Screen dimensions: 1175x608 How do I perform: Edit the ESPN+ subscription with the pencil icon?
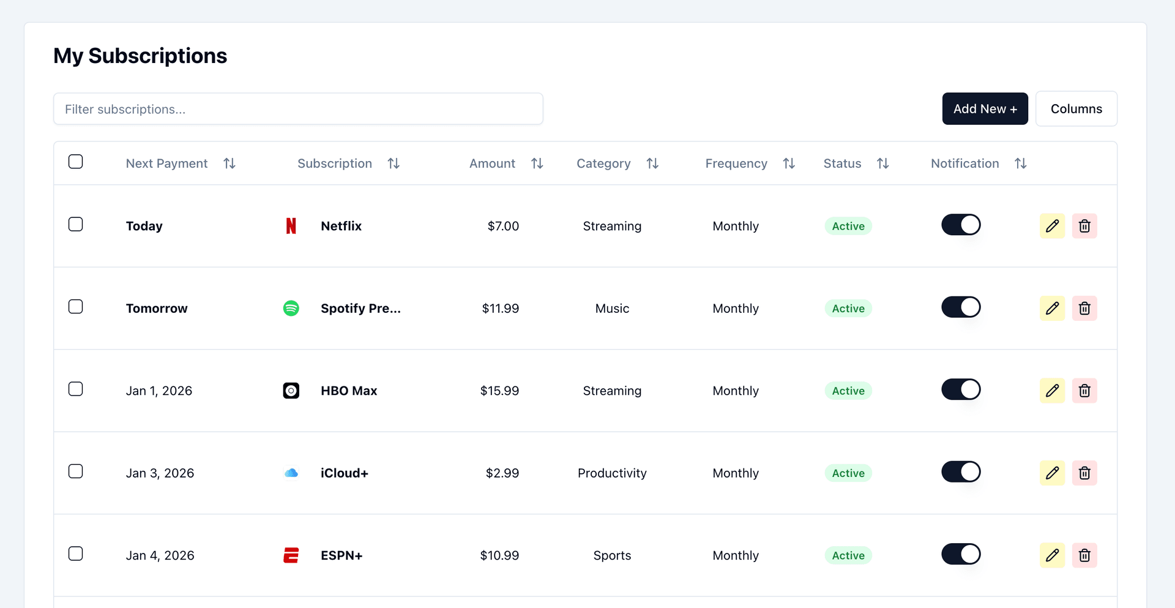[1053, 555]
